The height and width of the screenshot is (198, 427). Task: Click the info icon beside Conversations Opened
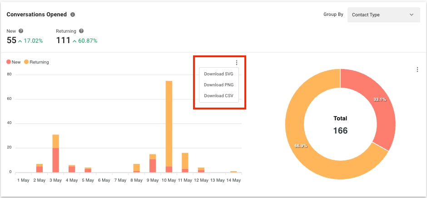coord(73,15)
